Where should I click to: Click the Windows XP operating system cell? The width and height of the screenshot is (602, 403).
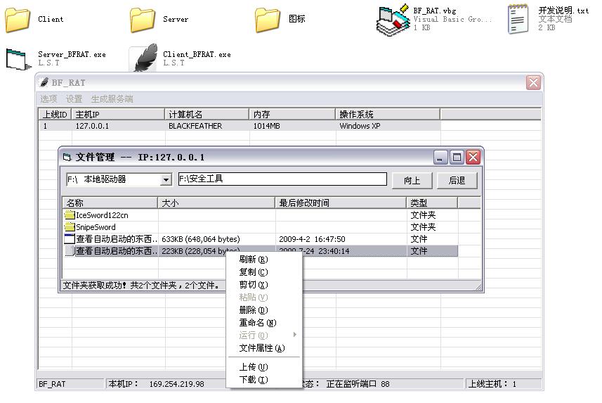[360, 126]
